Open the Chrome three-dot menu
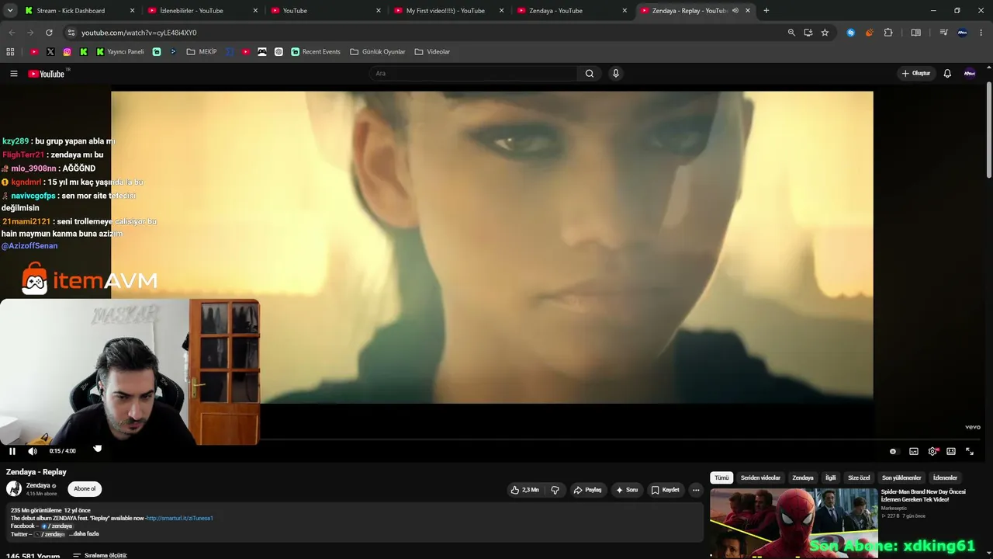Image resolution: width=993 pixels, height=559 pixels. 981,33
